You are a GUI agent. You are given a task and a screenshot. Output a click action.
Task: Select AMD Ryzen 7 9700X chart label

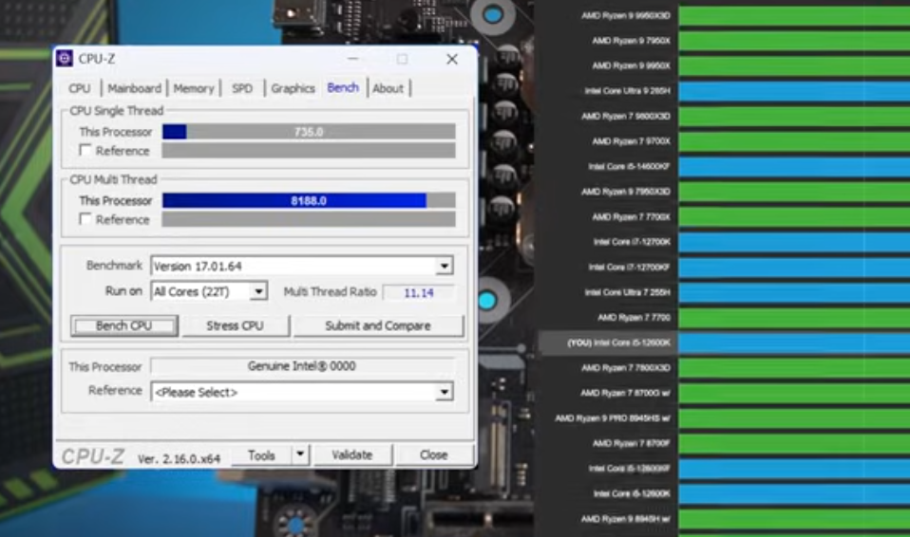click(x=631, y=141)
